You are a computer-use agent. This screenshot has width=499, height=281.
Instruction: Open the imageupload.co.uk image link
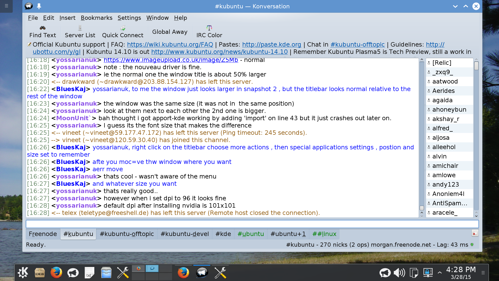click(171, 60)
